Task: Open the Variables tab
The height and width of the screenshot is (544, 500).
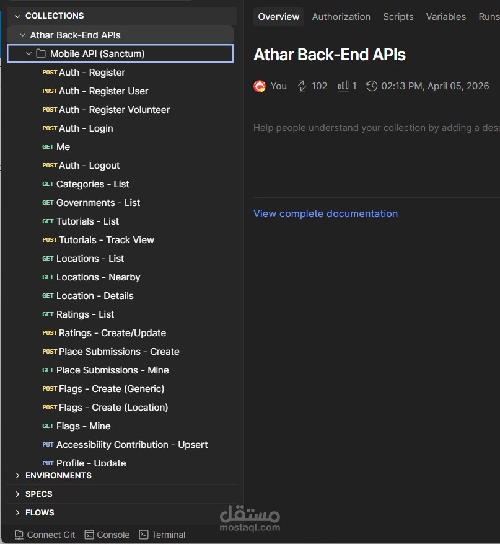Action: tap(445, 17)
